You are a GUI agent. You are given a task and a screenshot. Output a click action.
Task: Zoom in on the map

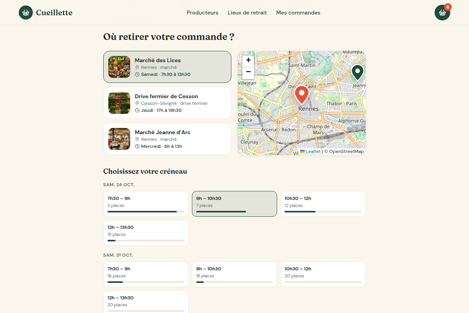click(248, 60)
